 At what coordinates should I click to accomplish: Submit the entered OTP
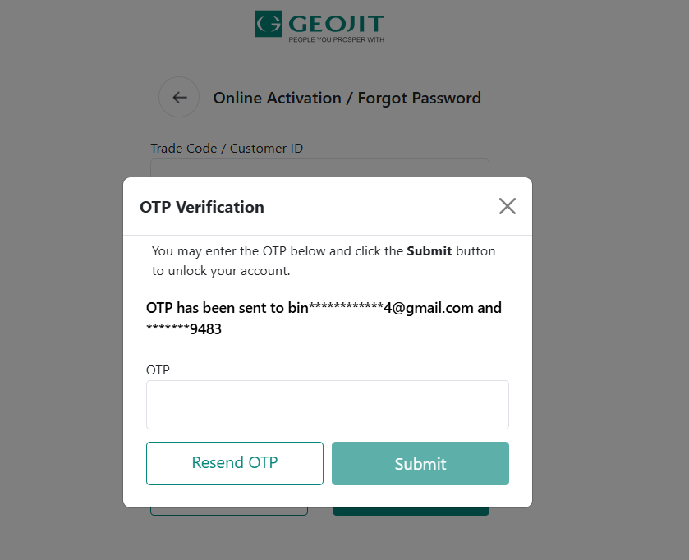point(420,463)
